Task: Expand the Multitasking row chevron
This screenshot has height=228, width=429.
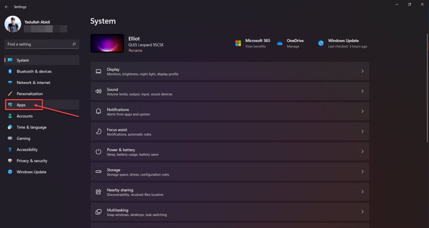Action: click(x=362, y=212)
